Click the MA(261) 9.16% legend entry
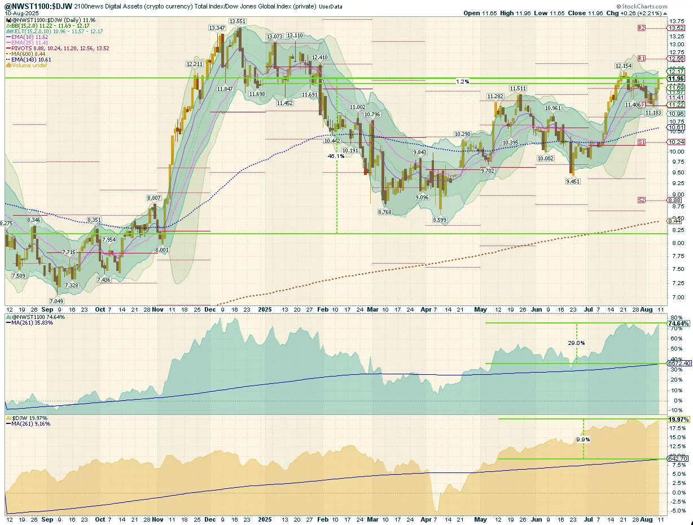The width and height of the screenshot is (693, 525). click(27, 423)
